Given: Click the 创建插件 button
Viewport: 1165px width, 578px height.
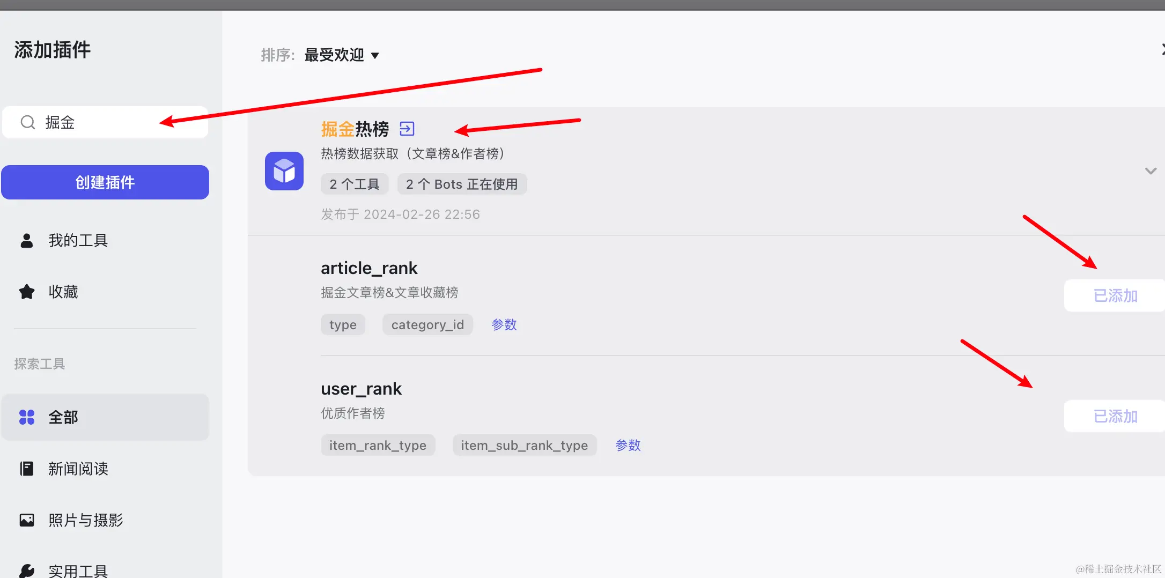Looking at the screenshot, I should pos(105,182).
